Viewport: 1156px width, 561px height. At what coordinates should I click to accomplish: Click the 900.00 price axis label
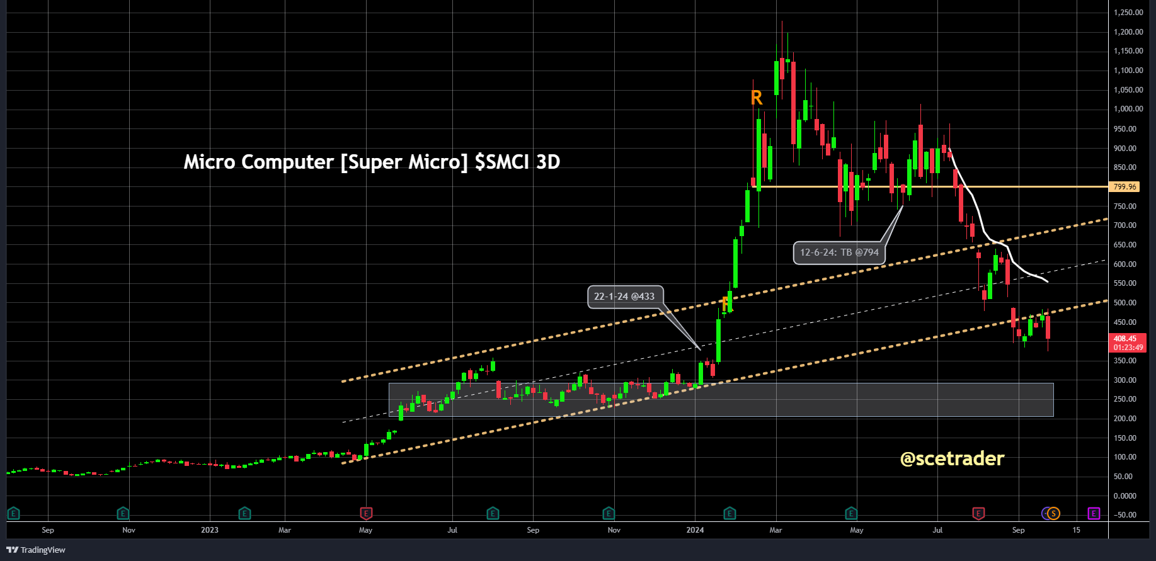click(1125, 149)
